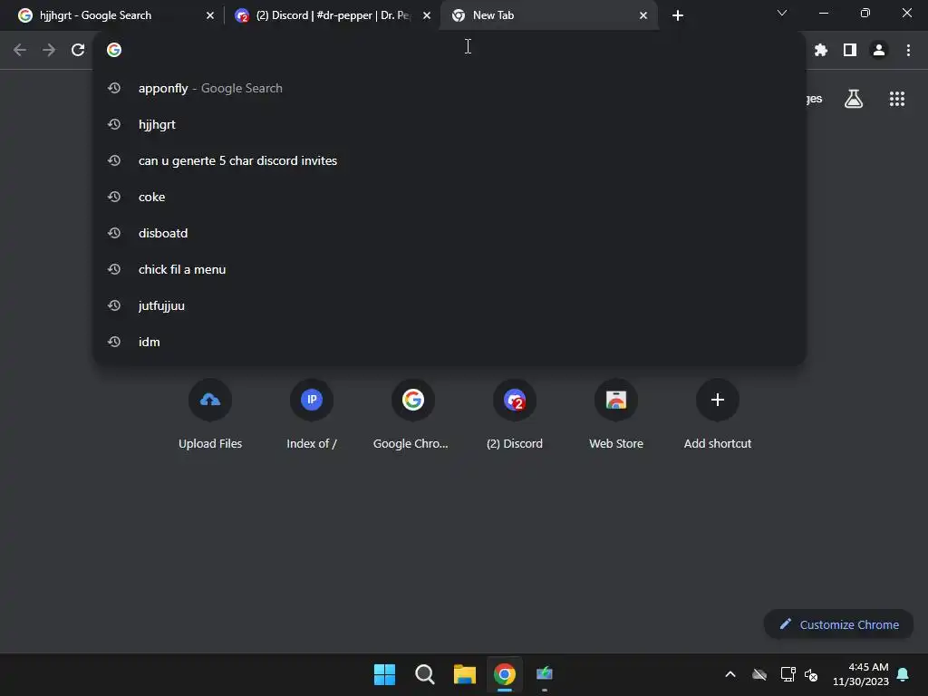Open Chrome's three-dot menu

pyautogui.click(x=908, y=51)
